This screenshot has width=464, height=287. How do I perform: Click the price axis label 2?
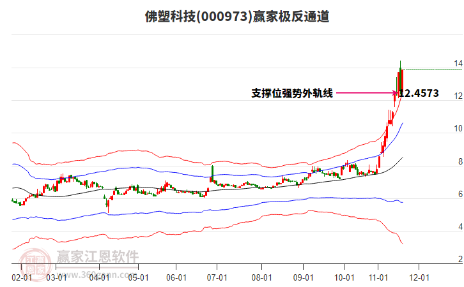coord(460,259)
